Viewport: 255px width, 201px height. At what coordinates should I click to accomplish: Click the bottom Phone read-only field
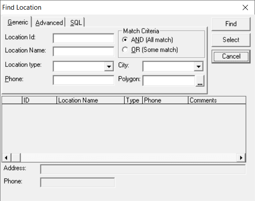(x=77, y=183)
